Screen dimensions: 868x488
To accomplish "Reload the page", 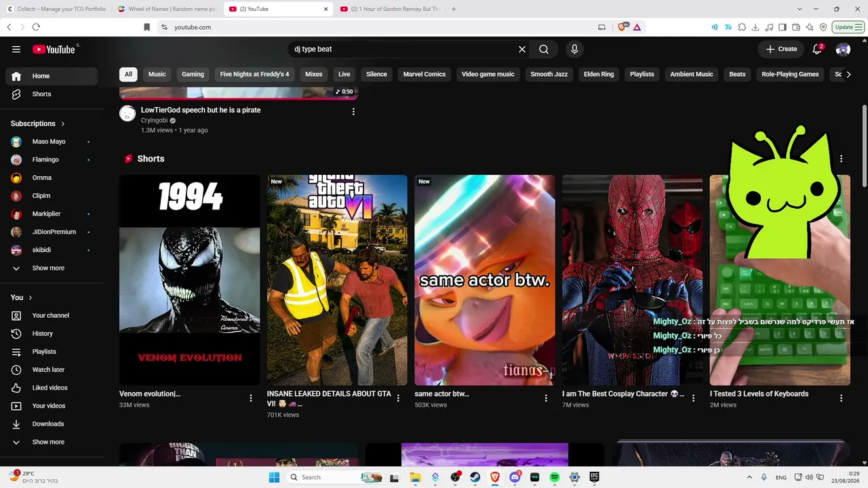I will pos(36,27).
